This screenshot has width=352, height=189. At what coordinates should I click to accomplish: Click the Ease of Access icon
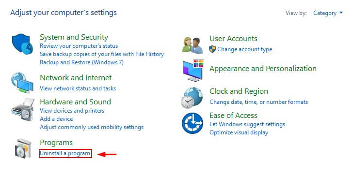pyautogui.click(x=192, y=123)
